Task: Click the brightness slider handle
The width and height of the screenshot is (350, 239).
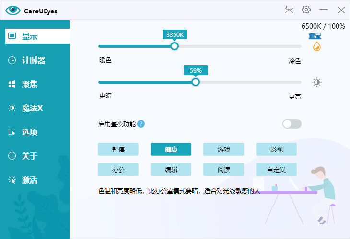Action: (196, 82)
